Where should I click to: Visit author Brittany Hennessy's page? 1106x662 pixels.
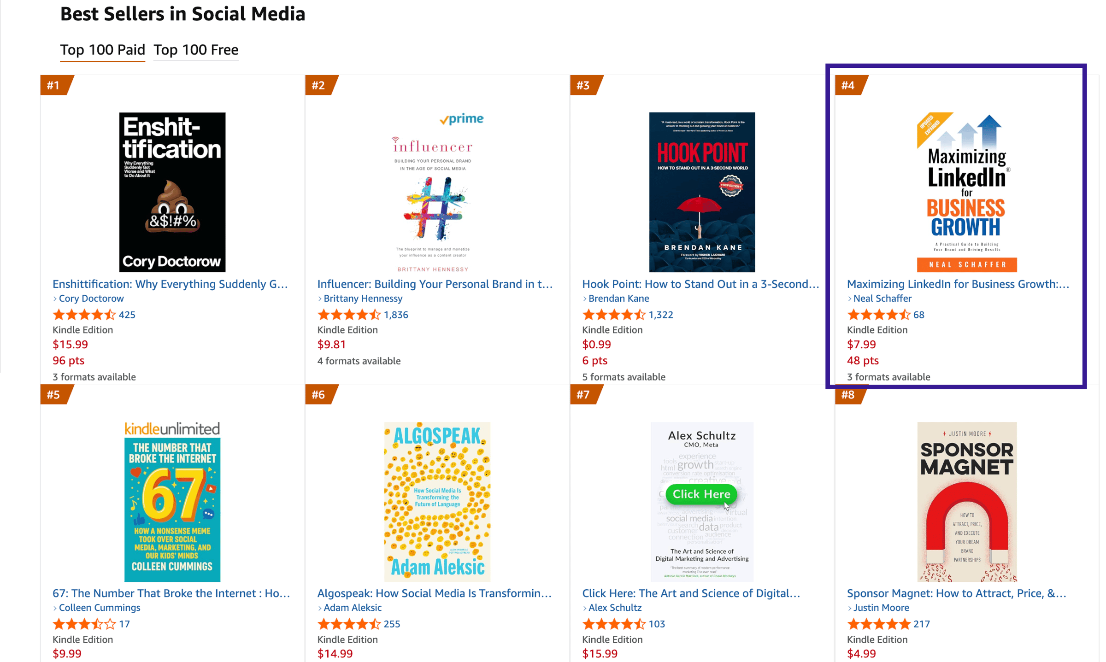(363, 299)
